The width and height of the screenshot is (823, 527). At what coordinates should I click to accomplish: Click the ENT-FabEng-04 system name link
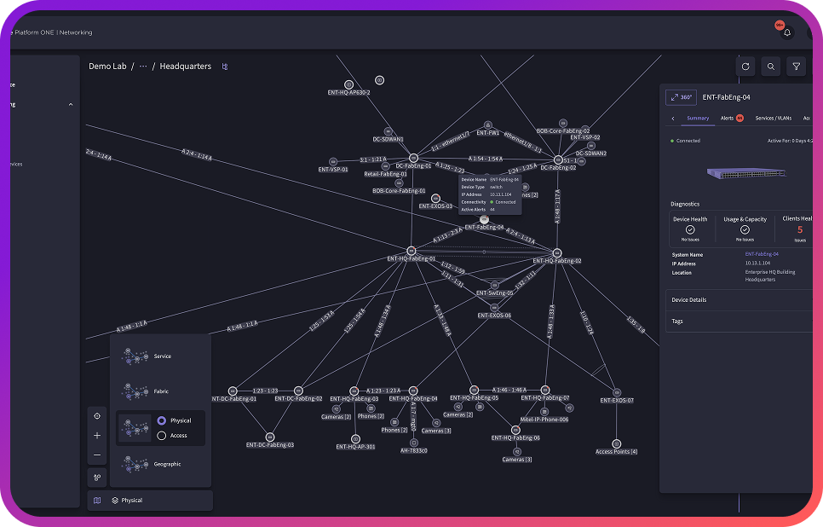[x=761, y=253]
